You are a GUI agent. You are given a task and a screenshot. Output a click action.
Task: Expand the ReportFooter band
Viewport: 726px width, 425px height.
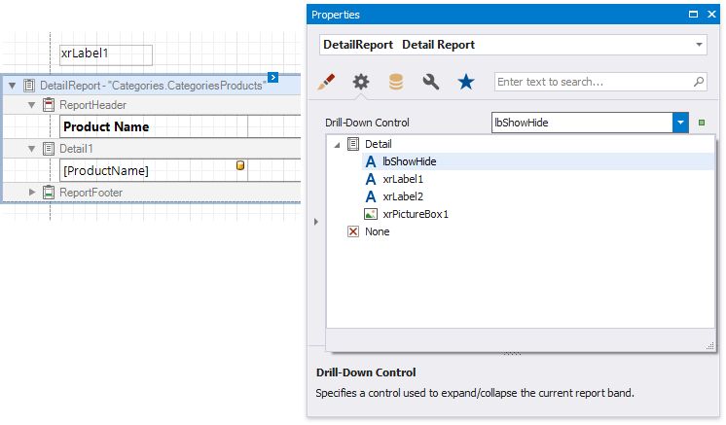pos(31,193)
